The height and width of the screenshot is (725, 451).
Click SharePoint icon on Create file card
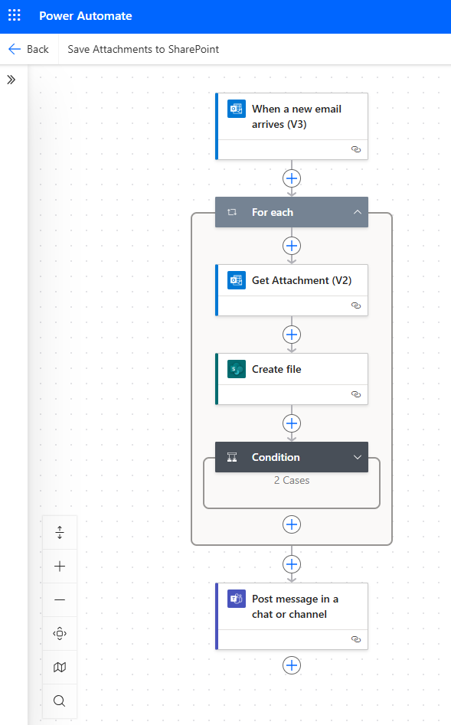[237, 369]
